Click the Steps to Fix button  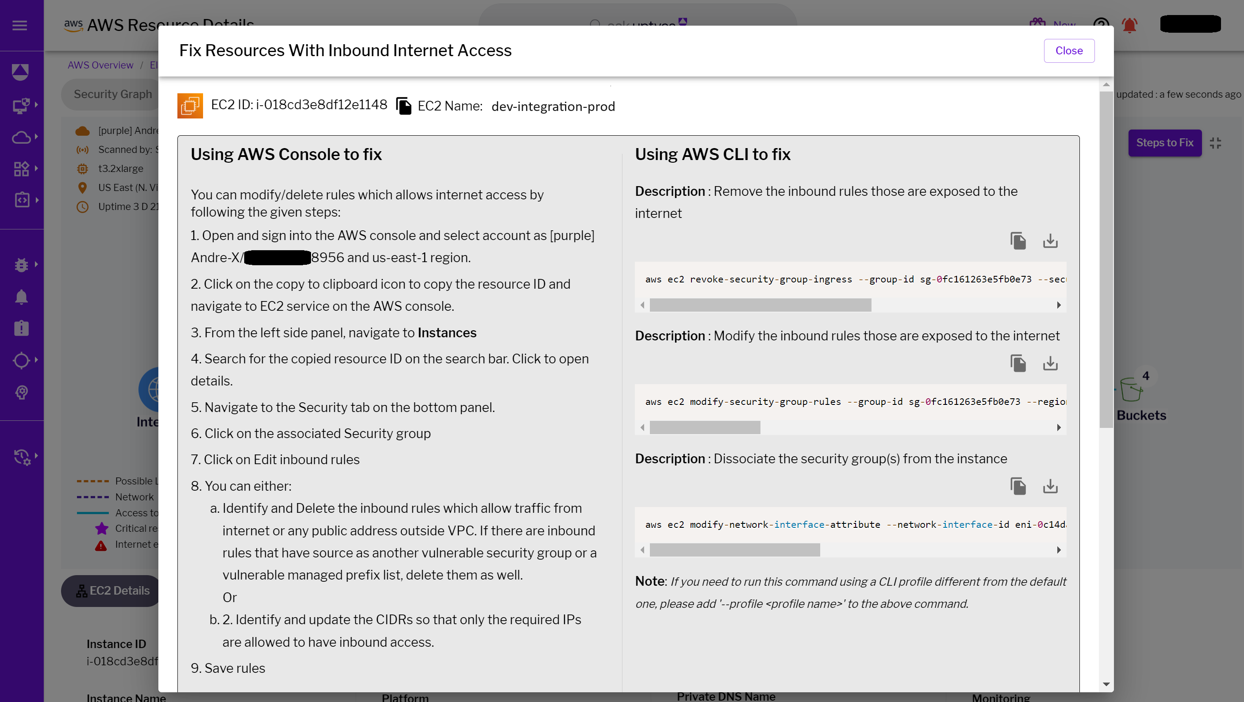click(1165, 143)
